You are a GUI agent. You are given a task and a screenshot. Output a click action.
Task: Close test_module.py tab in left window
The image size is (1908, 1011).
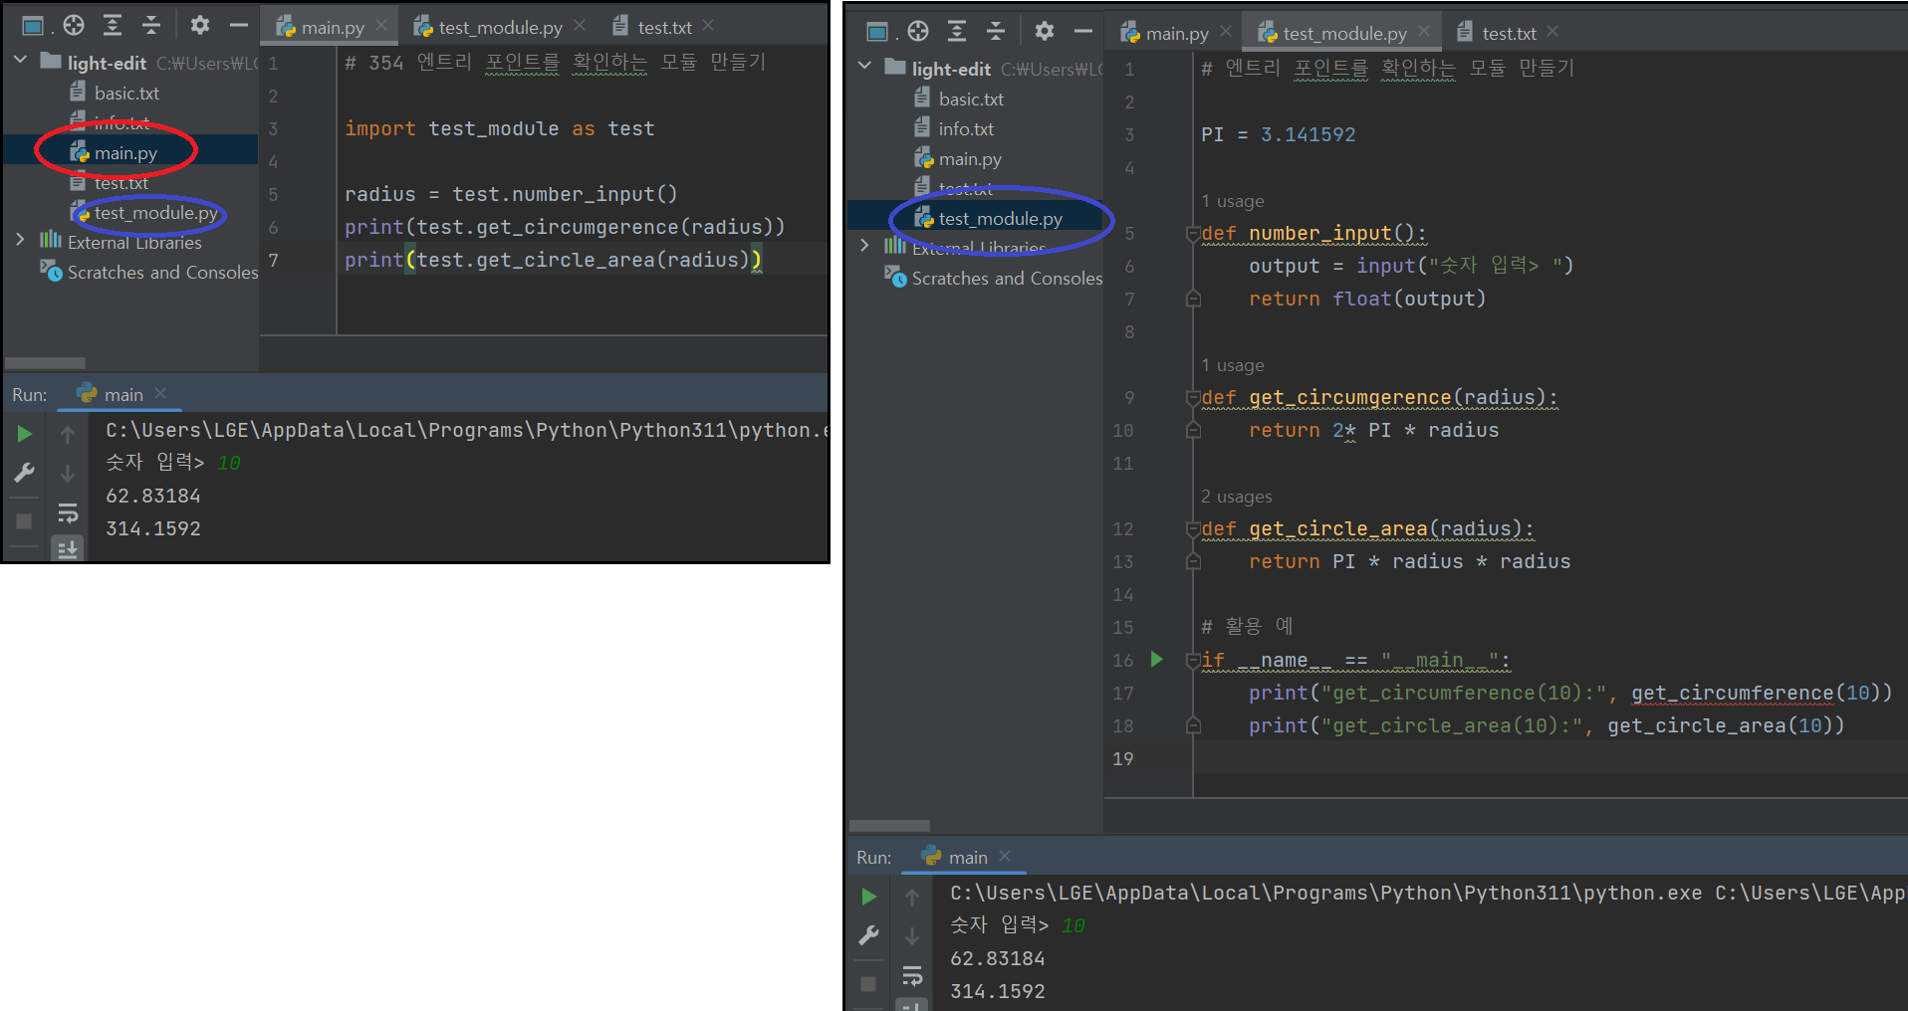pos(580,26)
